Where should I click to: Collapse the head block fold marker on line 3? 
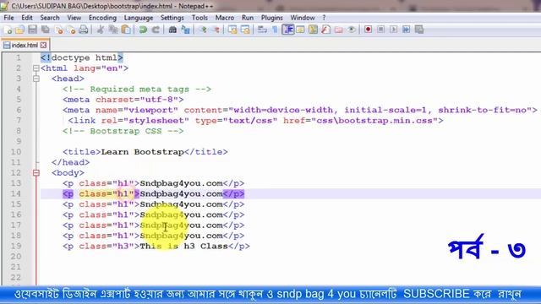36,79
